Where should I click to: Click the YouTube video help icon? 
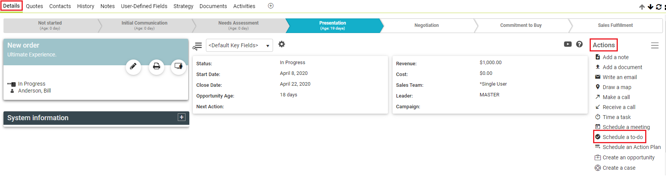(x=568, y=44)
